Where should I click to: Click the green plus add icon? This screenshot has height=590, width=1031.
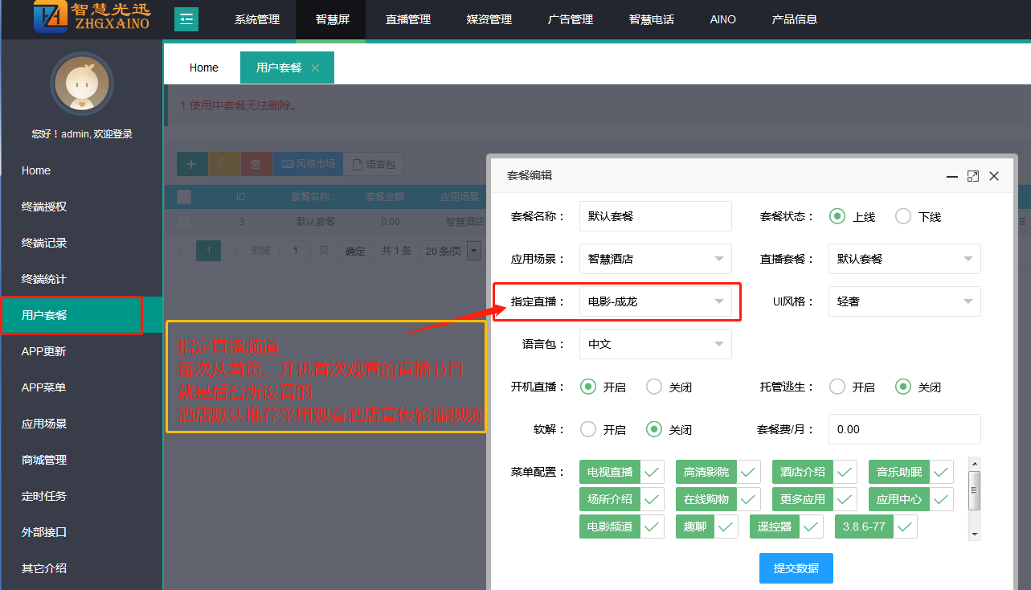(x=191, y=164)
